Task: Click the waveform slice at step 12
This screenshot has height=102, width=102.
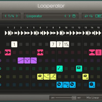Action: point(79,33)
